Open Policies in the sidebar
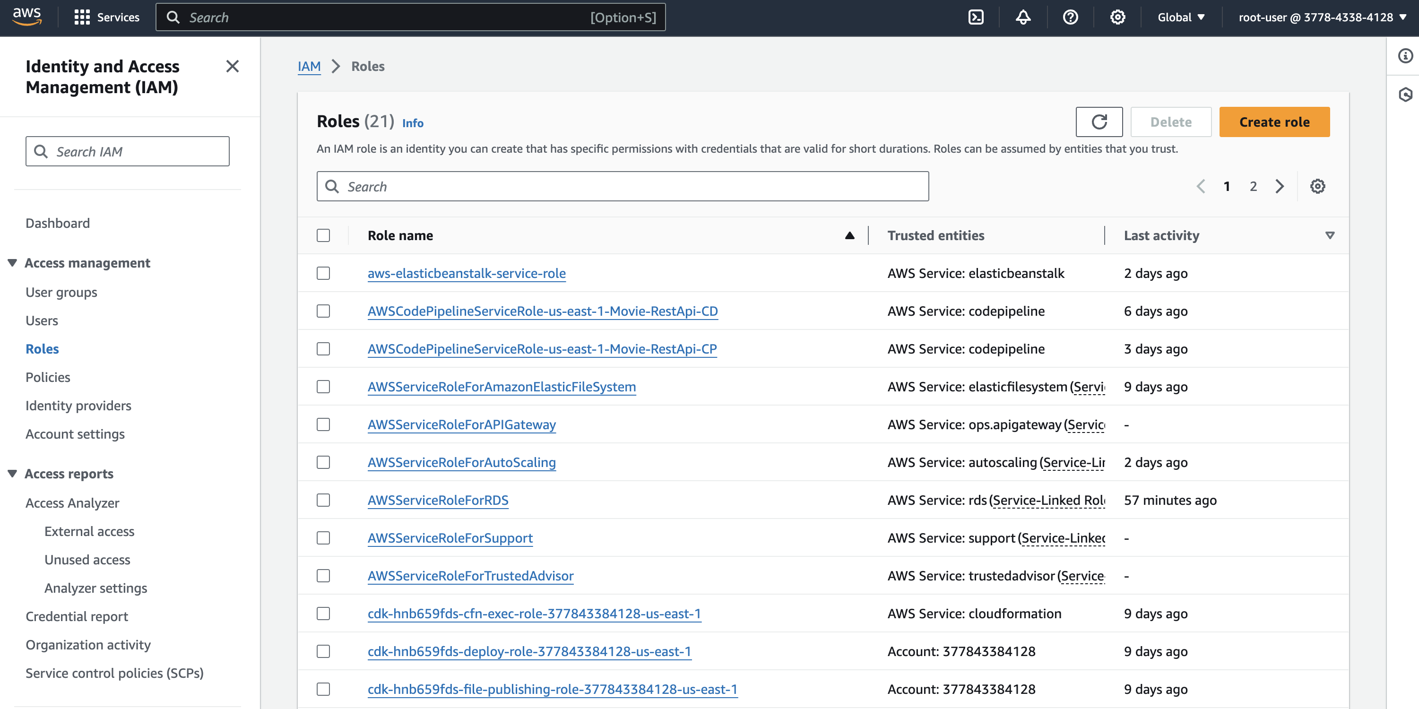1419x709 pixels. pos(48,377)
